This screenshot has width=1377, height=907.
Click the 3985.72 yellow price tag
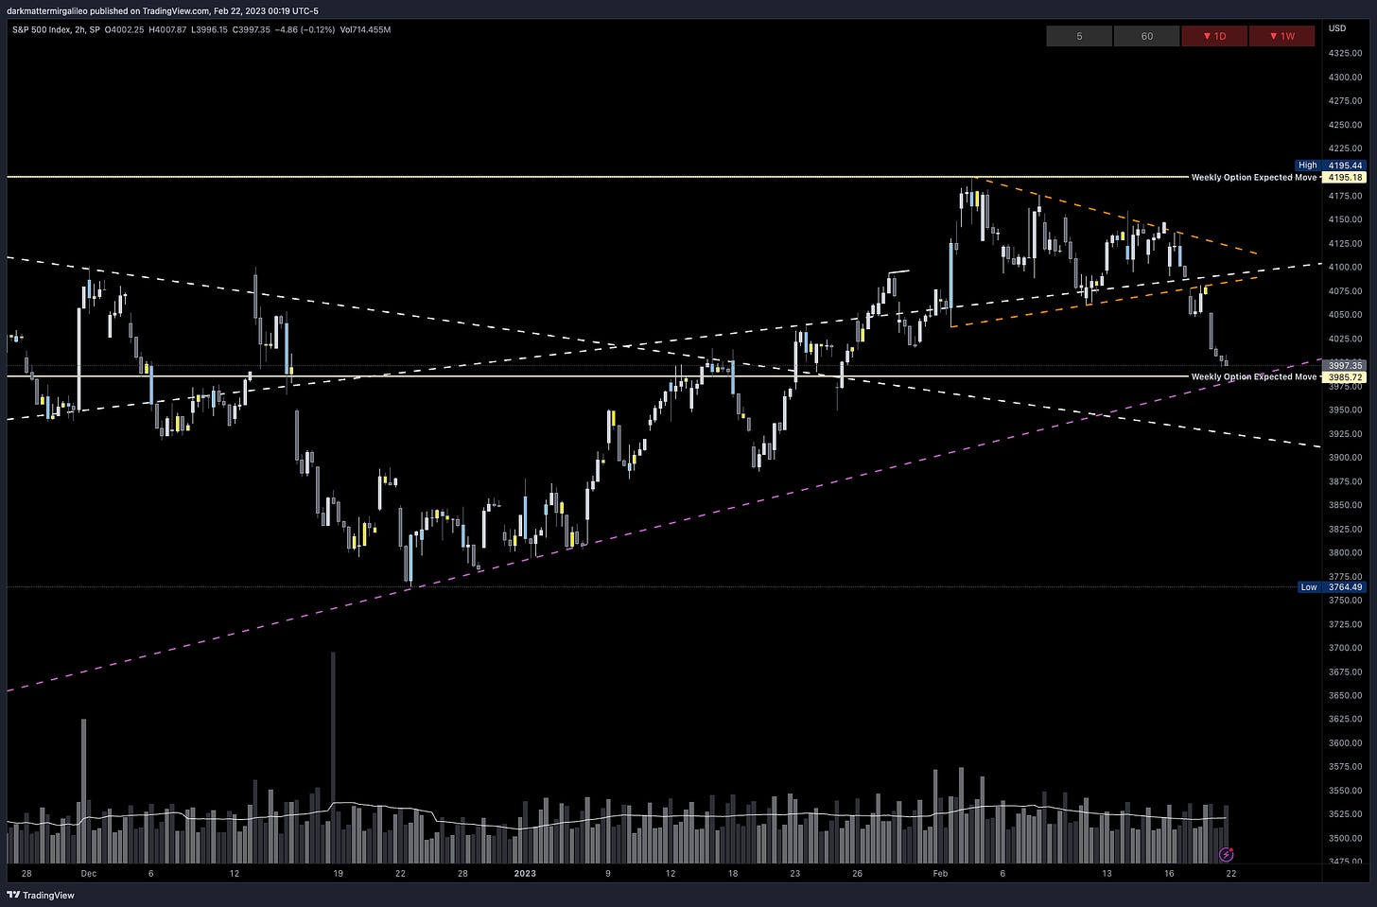click(x=1345, y=377)
